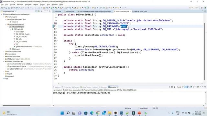
Task: Collapse src/main/java folder
Action: coord(4,17)
